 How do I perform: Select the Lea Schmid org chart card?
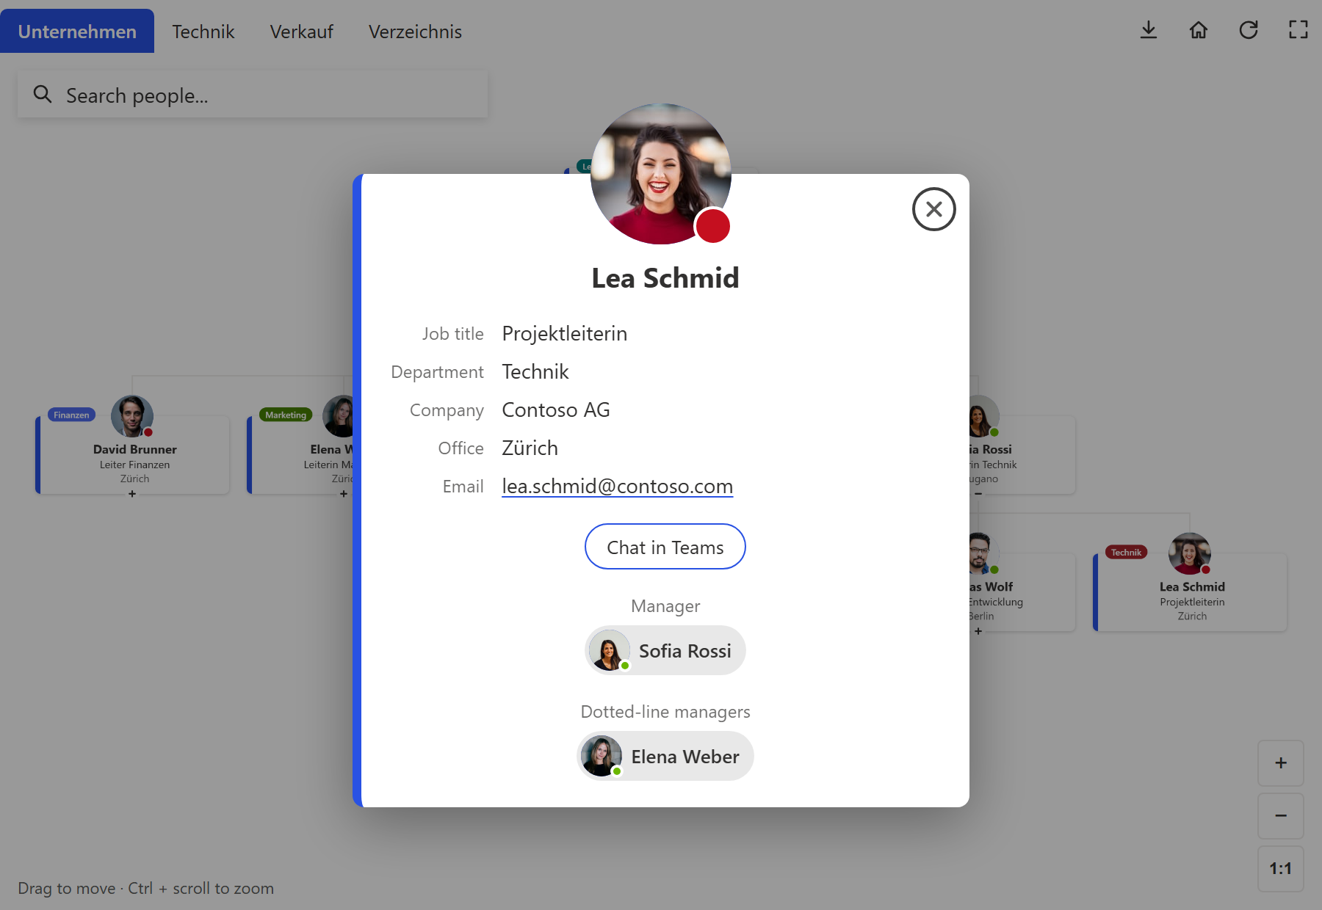(1191, 592)
